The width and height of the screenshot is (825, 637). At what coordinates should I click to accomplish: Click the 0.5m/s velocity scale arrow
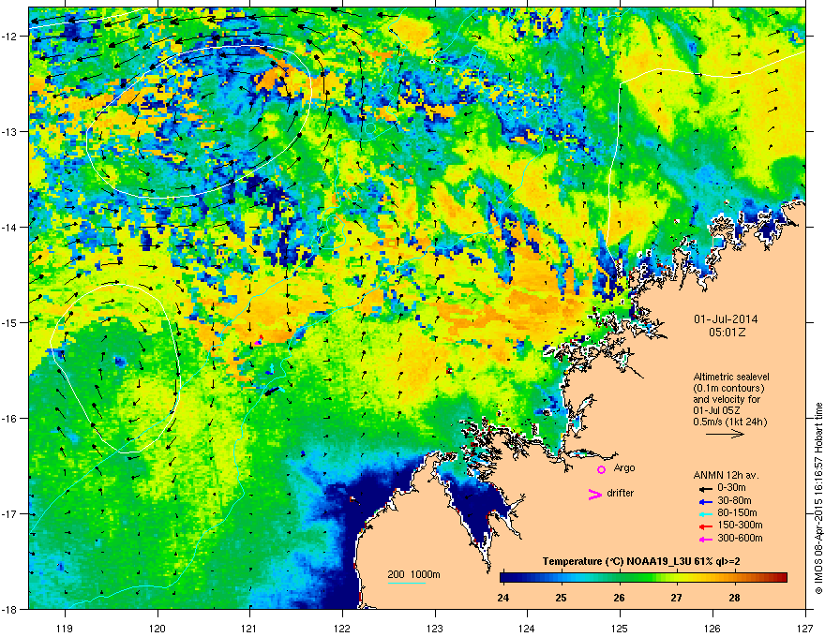[x=725, y=434]
